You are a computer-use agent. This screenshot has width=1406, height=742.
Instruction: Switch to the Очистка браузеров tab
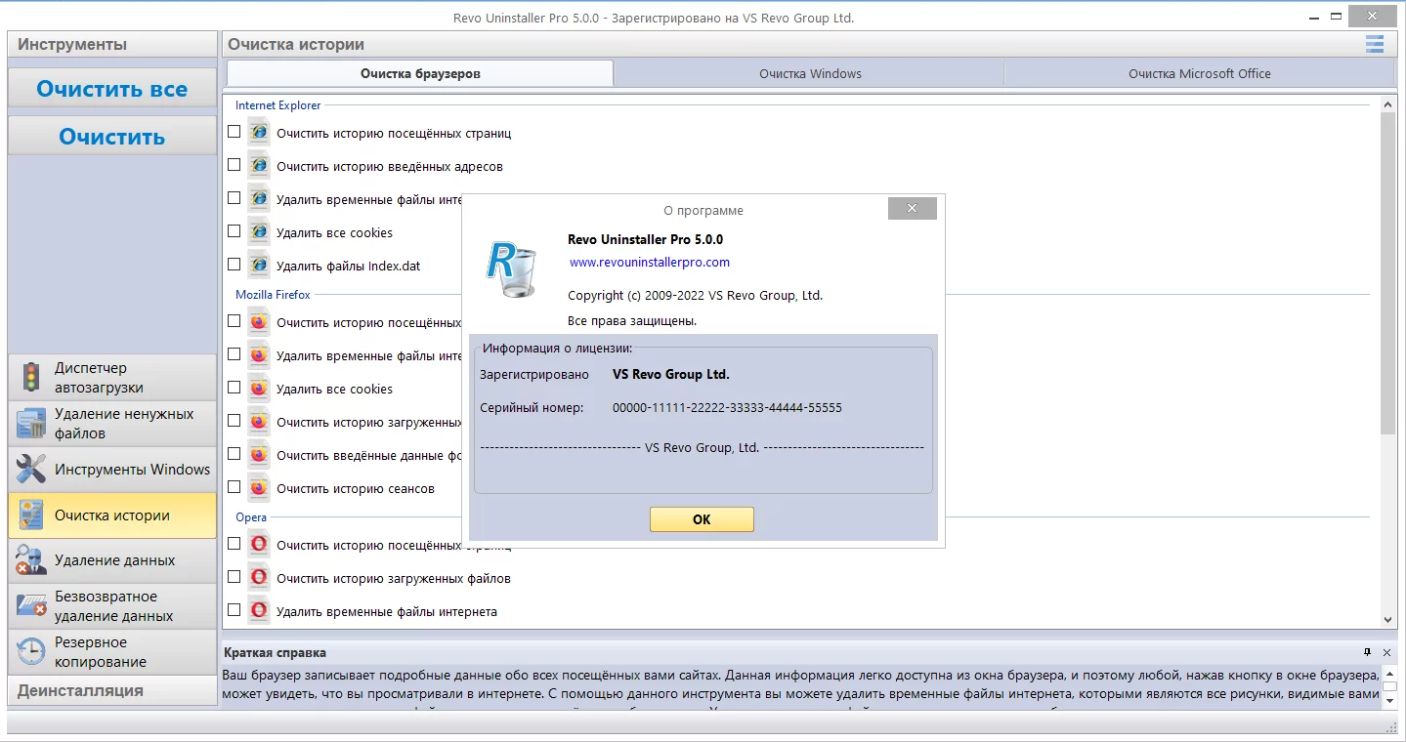pos(420,73)
